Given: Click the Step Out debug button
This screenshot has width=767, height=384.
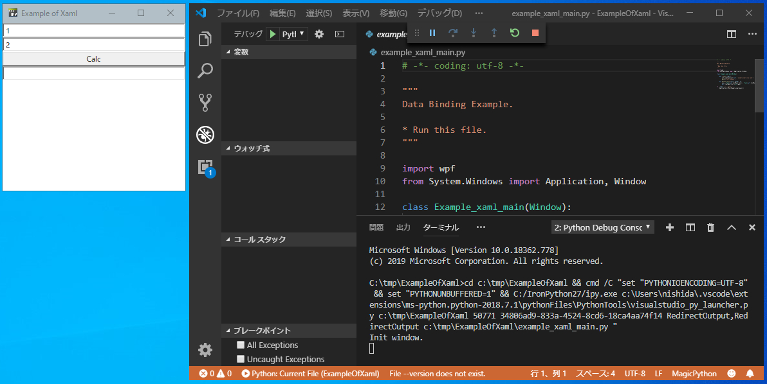Looking at the screenshot, I should (x=494, y=33).
